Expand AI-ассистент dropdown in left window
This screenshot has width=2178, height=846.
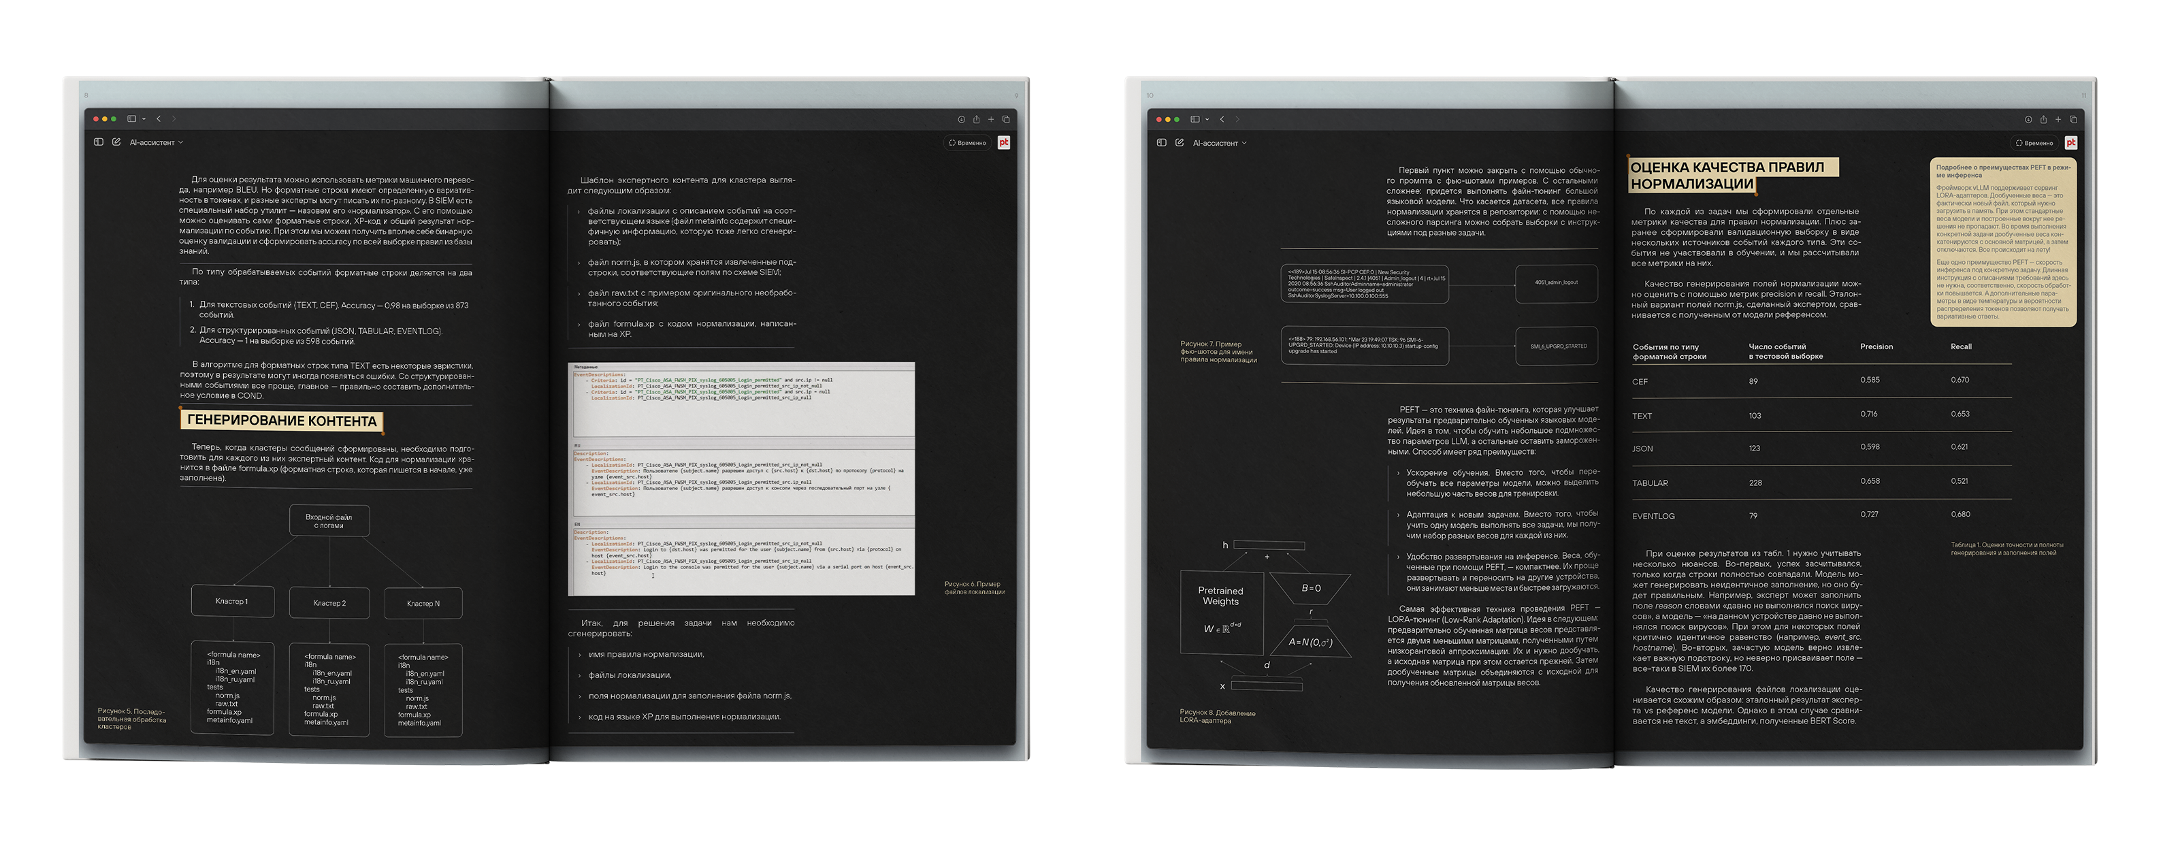(156, 142)
